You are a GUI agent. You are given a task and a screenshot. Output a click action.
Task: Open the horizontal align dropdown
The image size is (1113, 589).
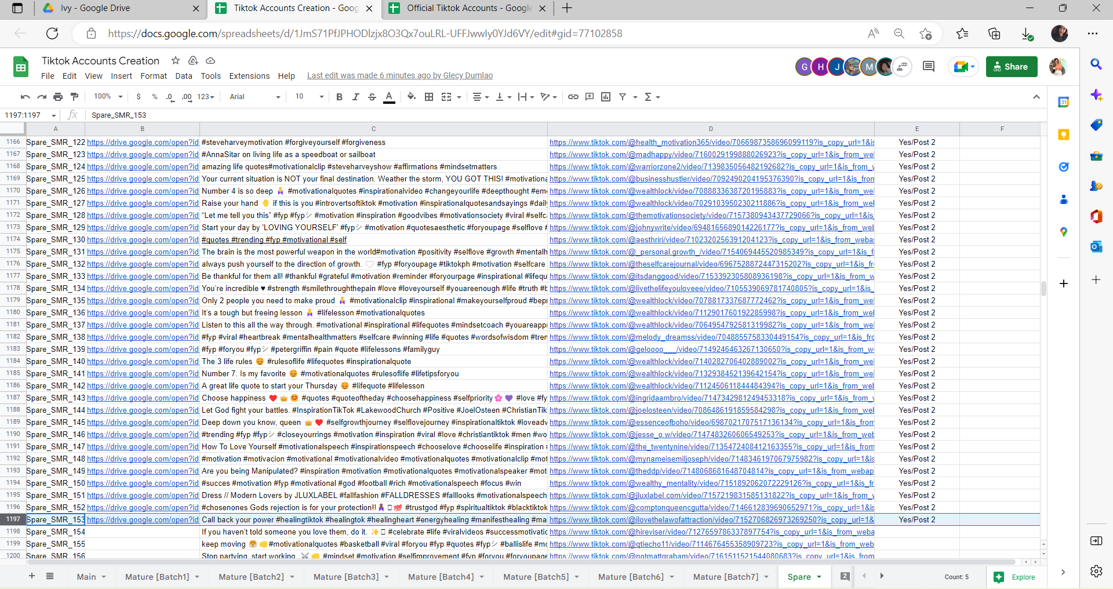tap(481, 97)
